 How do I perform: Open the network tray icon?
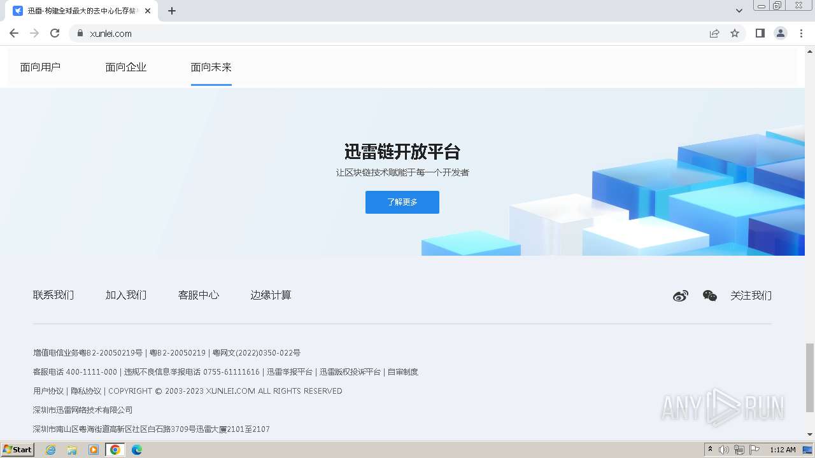coord(739,450)
